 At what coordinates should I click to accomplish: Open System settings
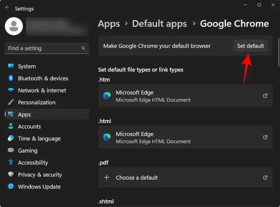(47, 66)
